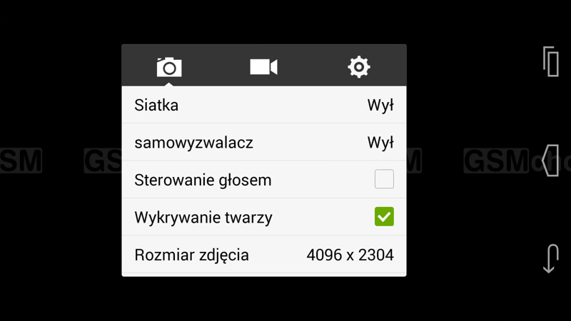The height and width of the screenshot is (321, 571).
Task: Tap the Wykrywanie twarzy label
Action: pos(203,218)
